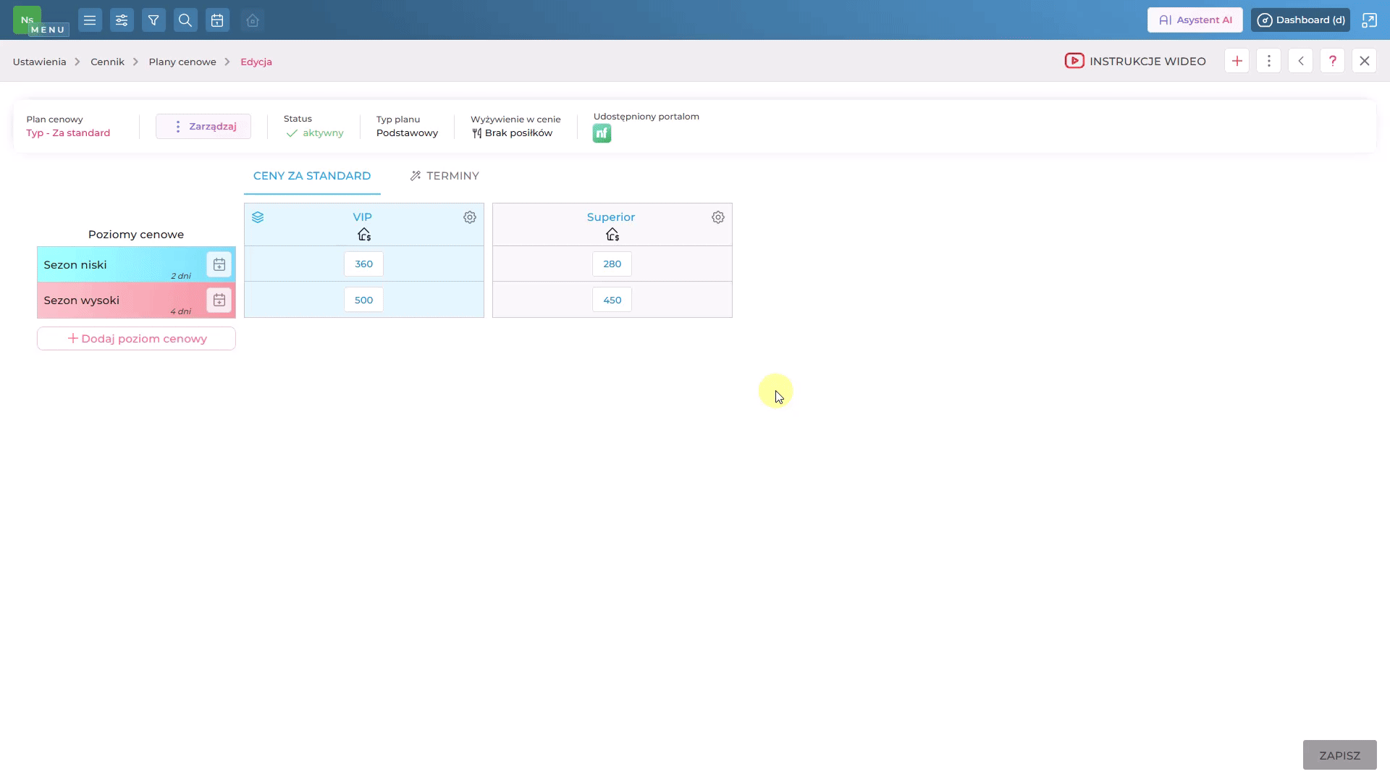Open the three-dot more options icon
Image resolution: width=1390 pixels, height=782 pixels.
point(1269,61)
